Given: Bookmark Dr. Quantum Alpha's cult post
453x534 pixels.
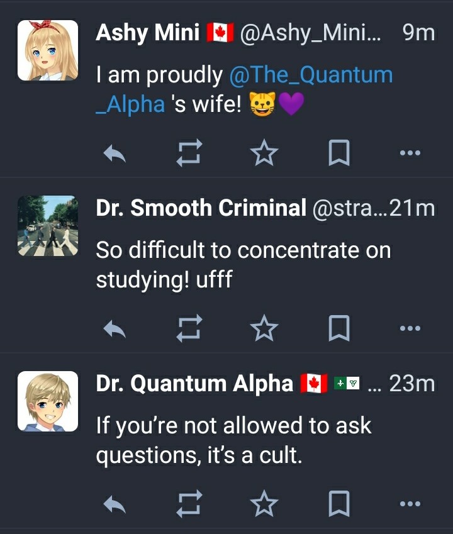Looking at the screenshot, I should [339, 503].
